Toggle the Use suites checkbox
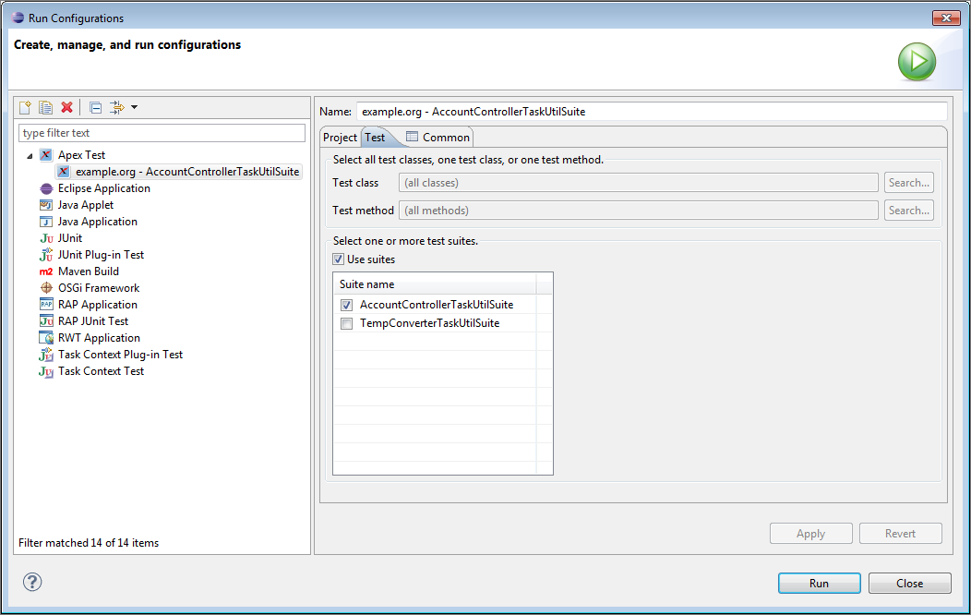The image size is (971, 615). coord(338,259)
